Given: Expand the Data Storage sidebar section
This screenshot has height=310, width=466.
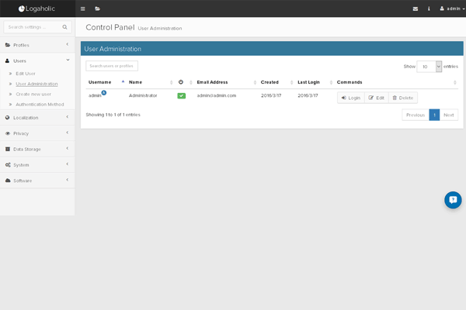Looking at the screenshot, I should tap(37, 149).
